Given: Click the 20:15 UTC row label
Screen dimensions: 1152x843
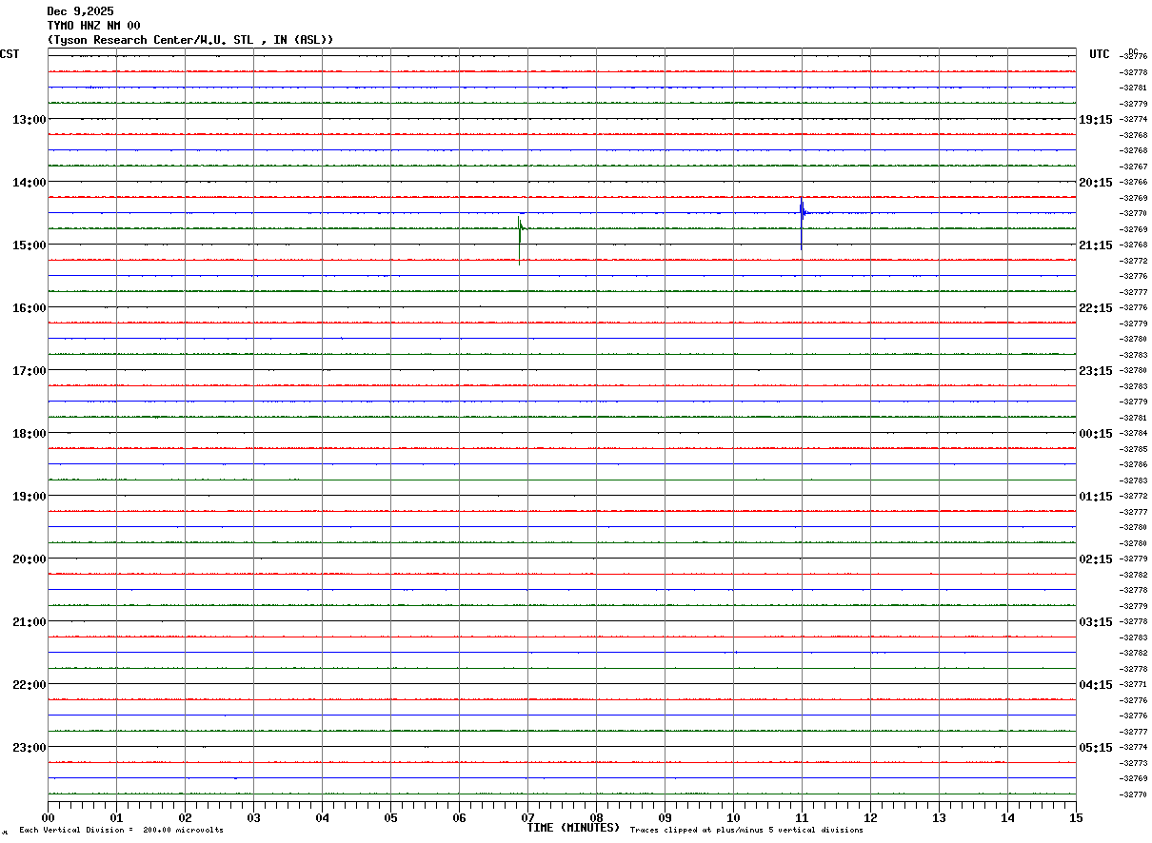Looking at the screenshot, I should [x=1096, y=182].
